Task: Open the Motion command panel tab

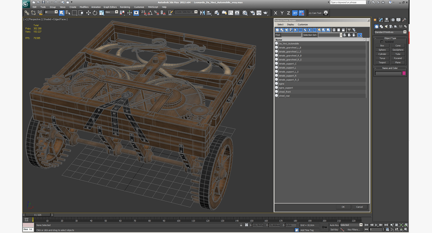Action: click(393, 20)
